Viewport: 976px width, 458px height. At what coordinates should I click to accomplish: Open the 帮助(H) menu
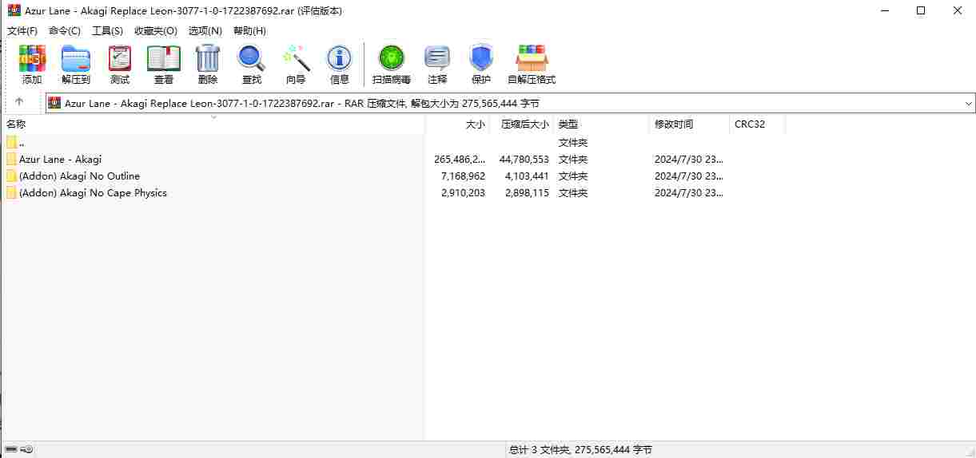point(249,30)
